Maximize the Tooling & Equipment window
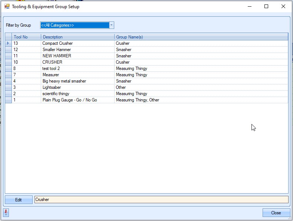Image resolution: width=293 pixels, height=221 pixels. pyautogui.click(x=266, y=6)
